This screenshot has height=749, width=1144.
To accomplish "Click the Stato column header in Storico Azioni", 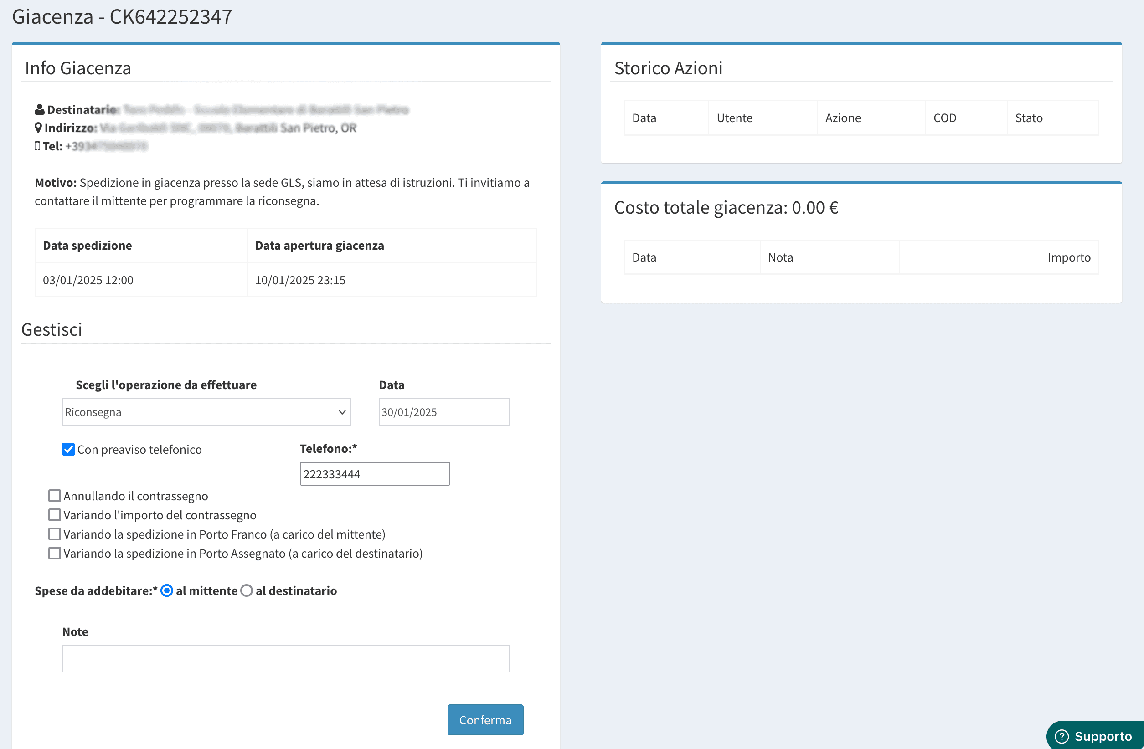I will point(1029,118).
